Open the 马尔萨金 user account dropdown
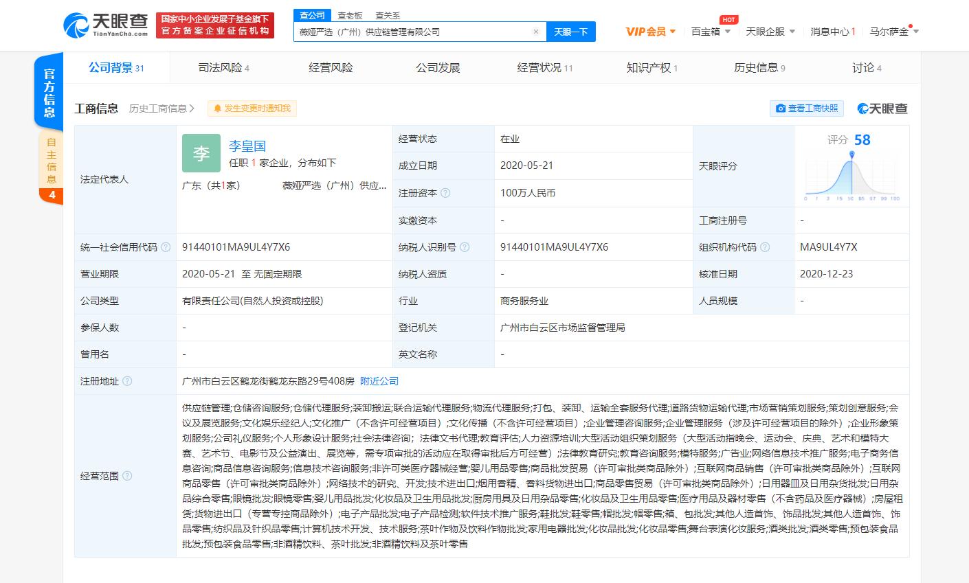969x583 pixels. 894,32
